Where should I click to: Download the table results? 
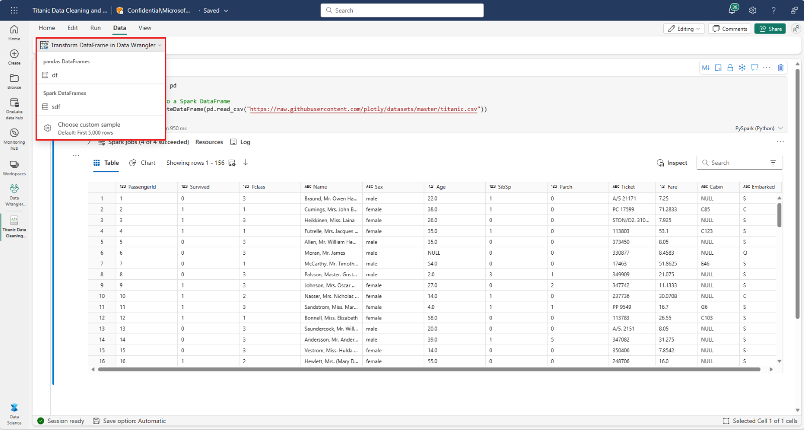coord(246,163)
